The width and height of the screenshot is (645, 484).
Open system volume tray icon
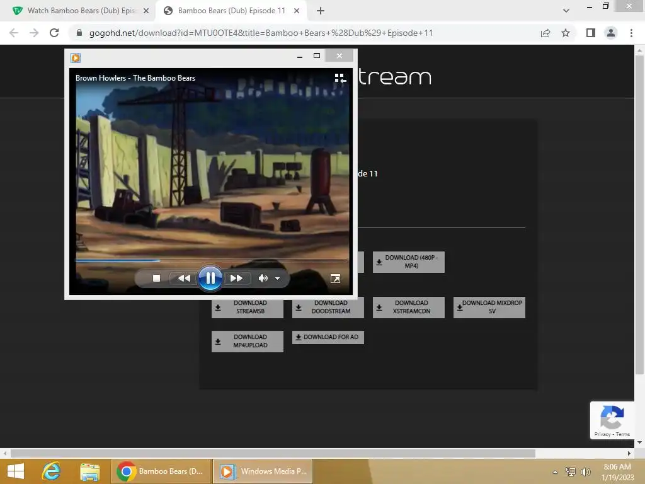[585, 471]
